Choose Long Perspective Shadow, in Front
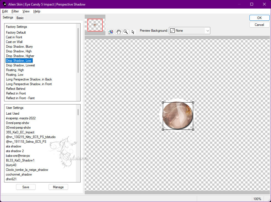The width and height of the screenshot is (271, 202). click(29, 84)
